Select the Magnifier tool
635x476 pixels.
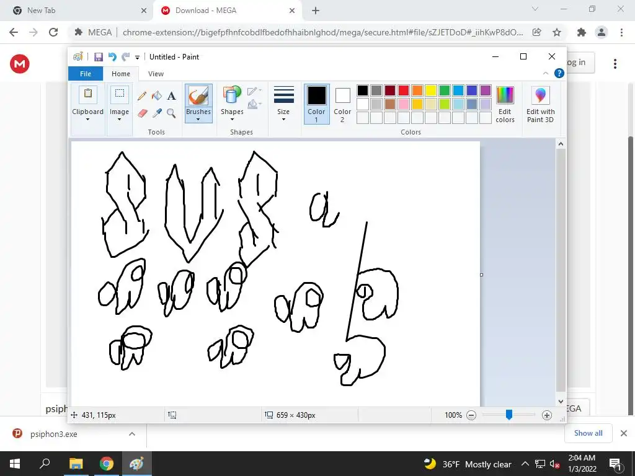tap(171, 113)
